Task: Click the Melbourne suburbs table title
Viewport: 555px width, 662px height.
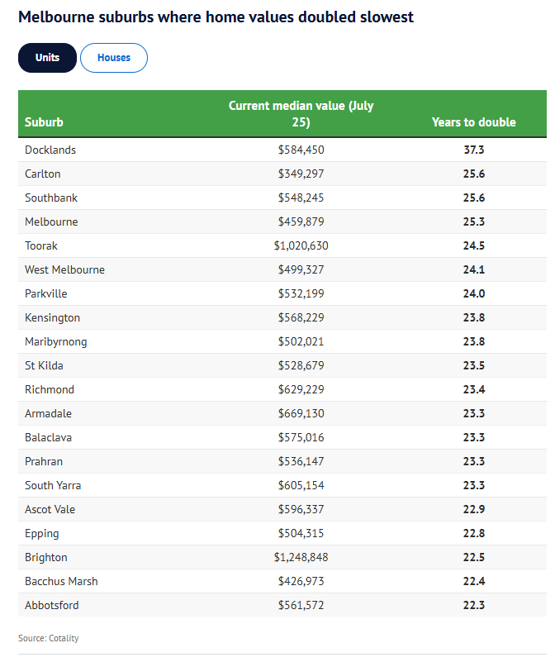Action: (216, 17)
